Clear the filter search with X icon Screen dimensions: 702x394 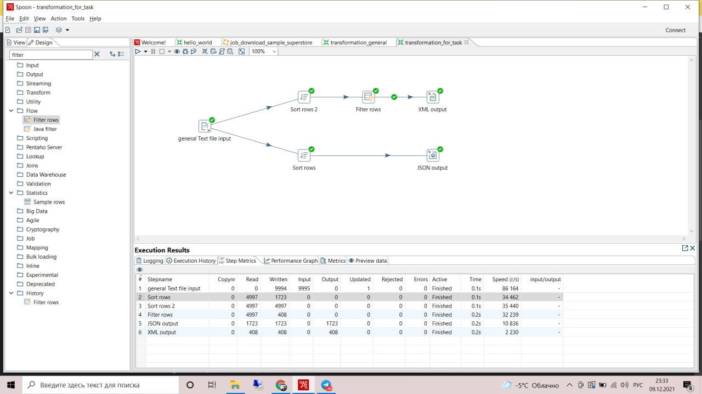coord(97,54)
